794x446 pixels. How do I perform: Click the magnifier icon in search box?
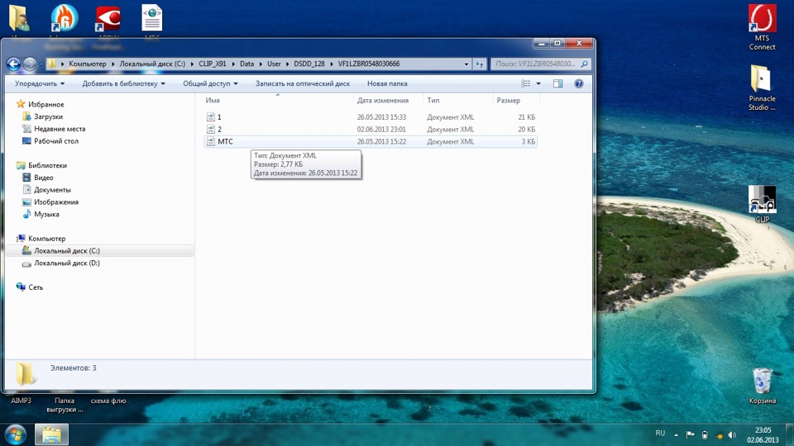coord(585,64)
